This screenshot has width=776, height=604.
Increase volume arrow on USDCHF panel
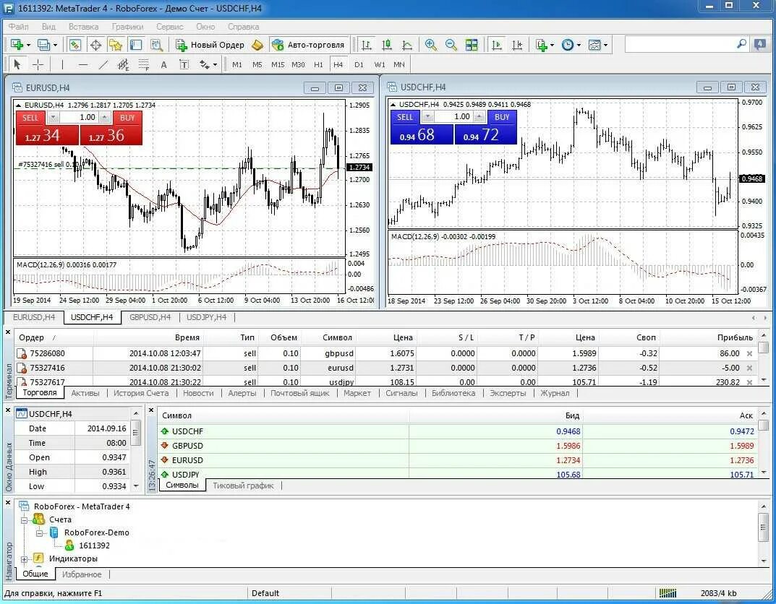click(x=479, y=116)
